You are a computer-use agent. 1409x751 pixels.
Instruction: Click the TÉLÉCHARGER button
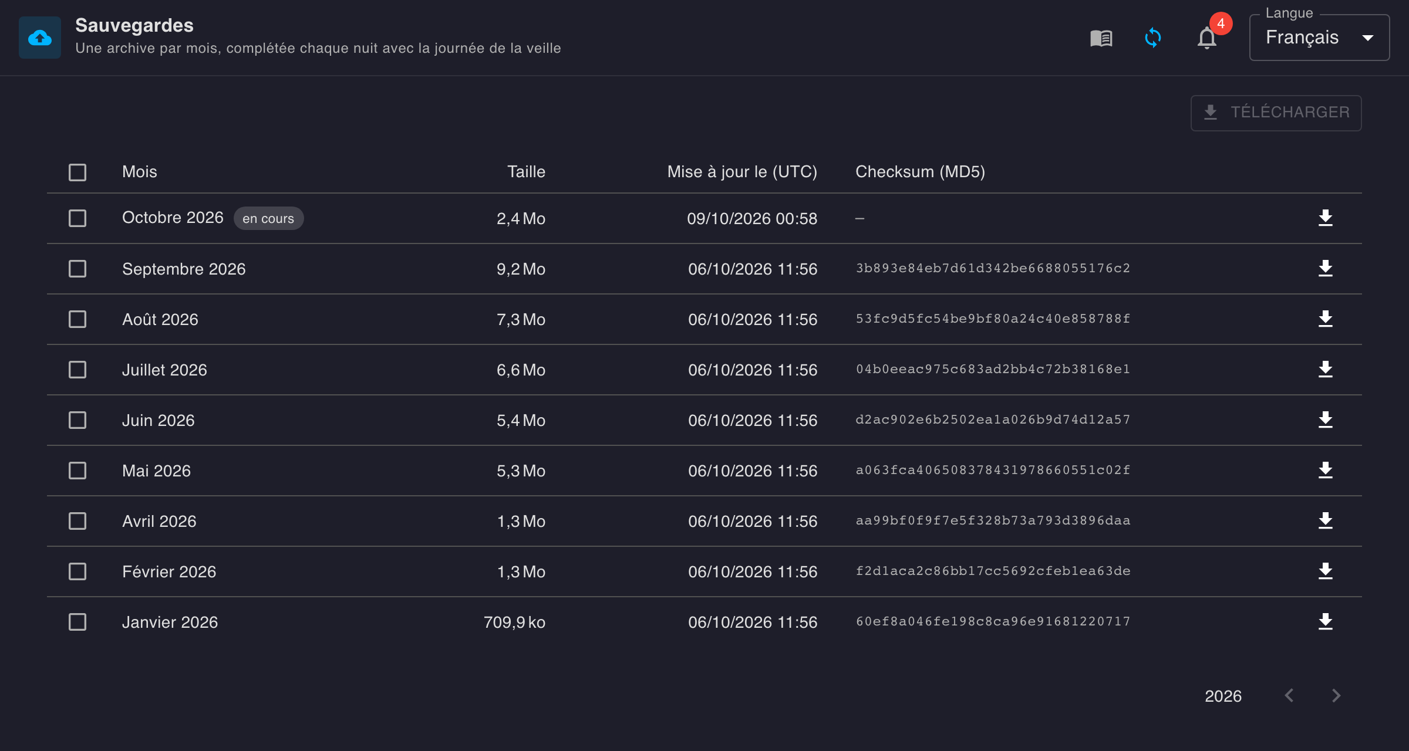tap(1276, 113)
